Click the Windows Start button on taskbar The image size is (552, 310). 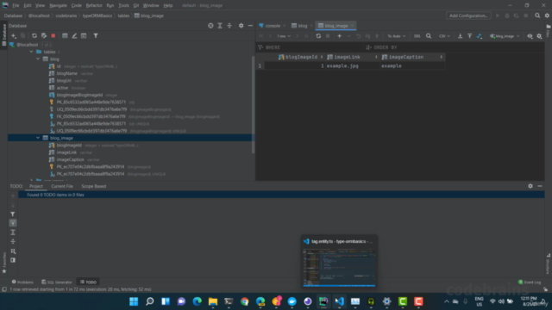click(134, 301)
